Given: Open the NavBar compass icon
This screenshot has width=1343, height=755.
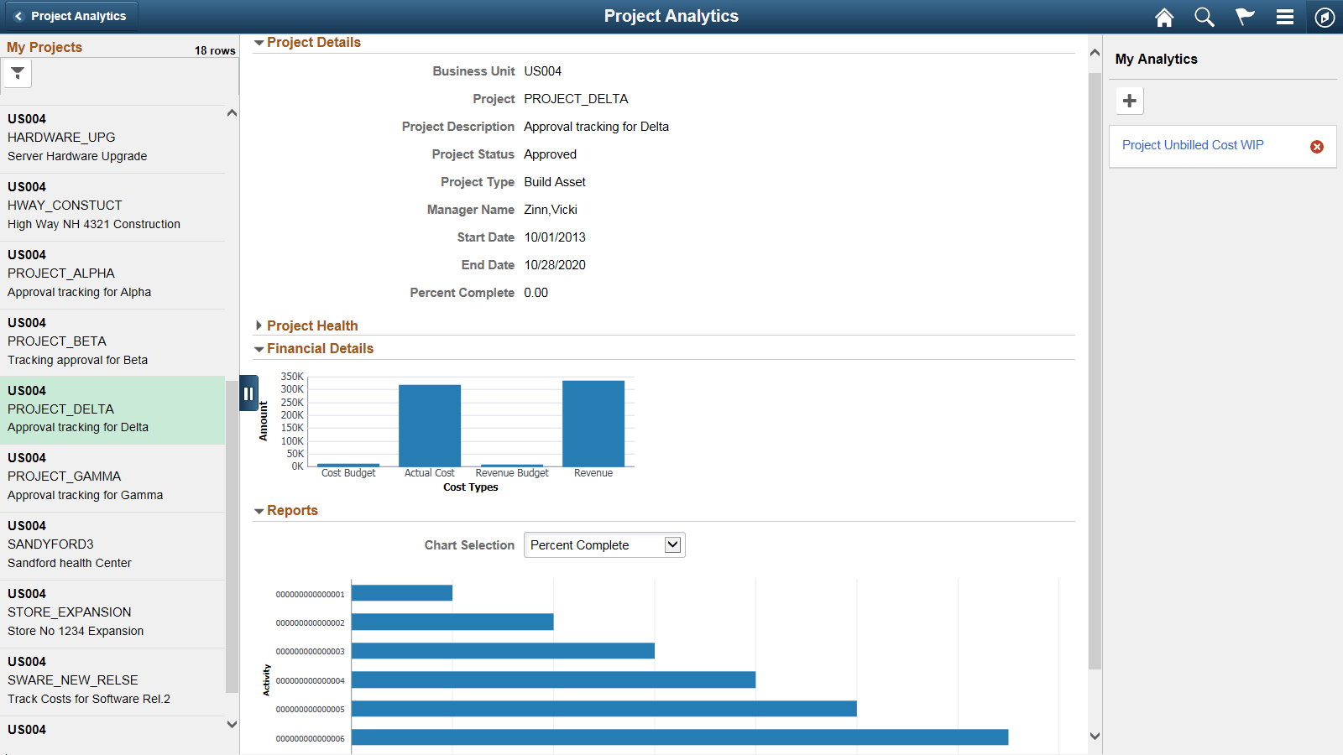Looking at the screenshot, I should point(1324,16).
